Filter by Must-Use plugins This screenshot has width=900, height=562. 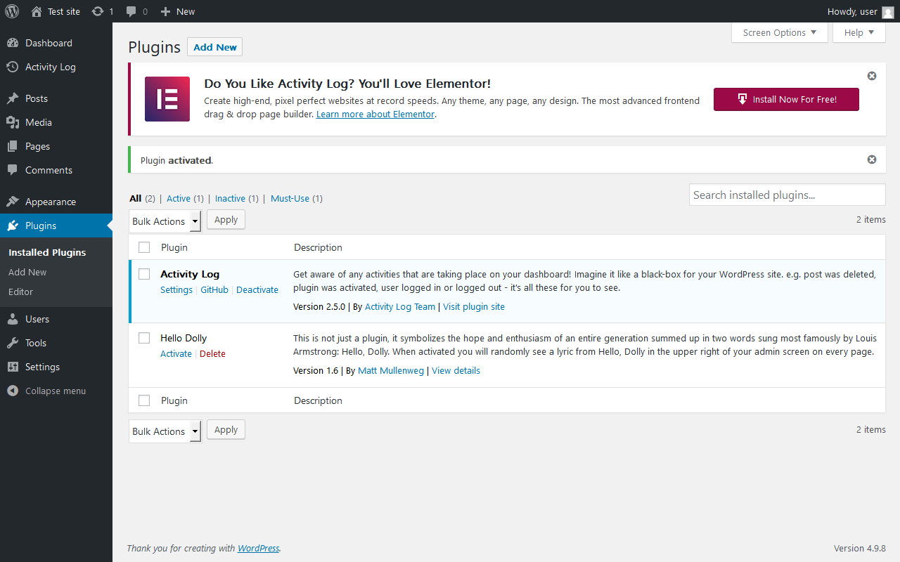[290, 198]
